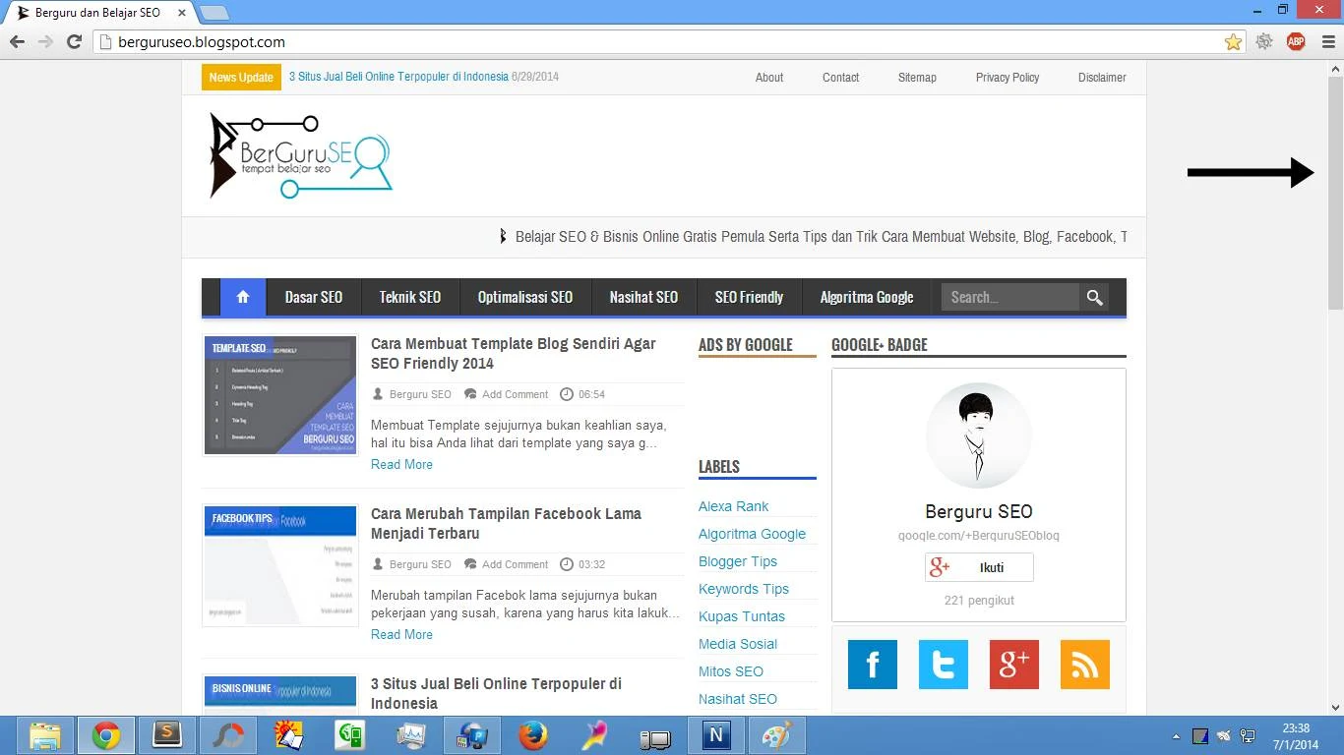The height and width of the screenshot is (755, 1344).
Task: Open the Chrome hamburger menu
Action: pos(1327,42)
